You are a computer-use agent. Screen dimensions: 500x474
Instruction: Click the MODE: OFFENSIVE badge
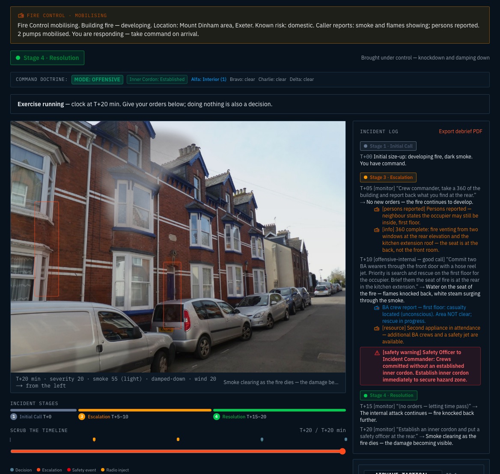point(97,79)
